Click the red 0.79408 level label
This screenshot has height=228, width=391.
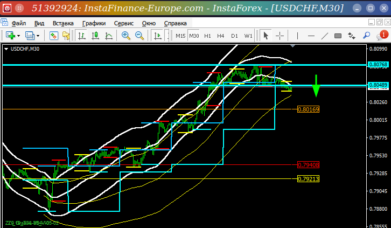[309, 165]
